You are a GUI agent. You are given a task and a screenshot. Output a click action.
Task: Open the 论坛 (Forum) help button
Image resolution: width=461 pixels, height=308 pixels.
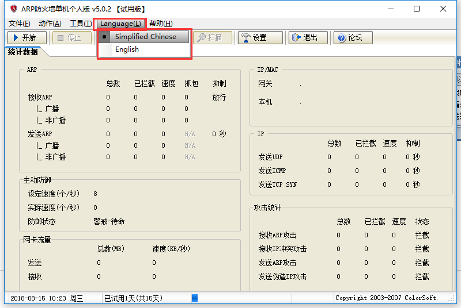353,38
